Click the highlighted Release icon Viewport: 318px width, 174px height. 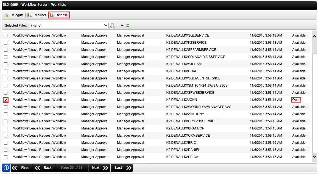pos(59,15)
